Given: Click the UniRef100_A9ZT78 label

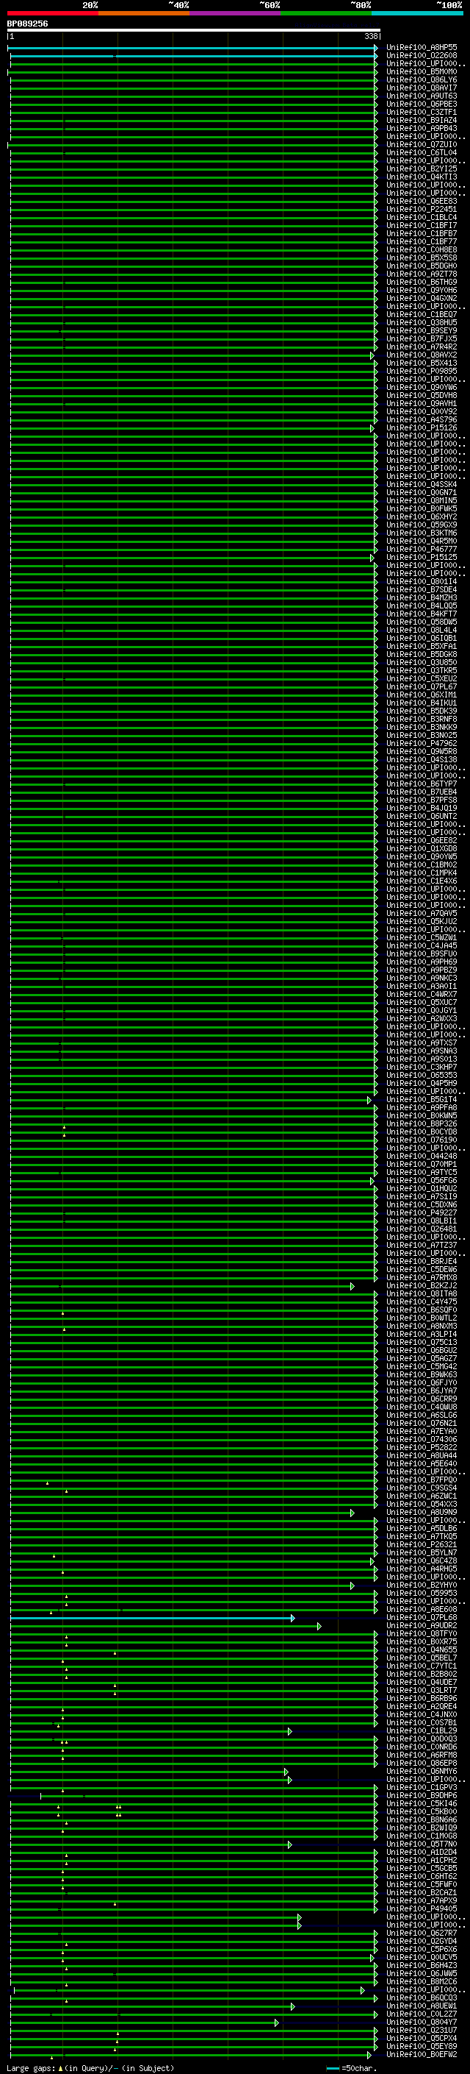Looking at the screenshot, I should coord(422,274).
